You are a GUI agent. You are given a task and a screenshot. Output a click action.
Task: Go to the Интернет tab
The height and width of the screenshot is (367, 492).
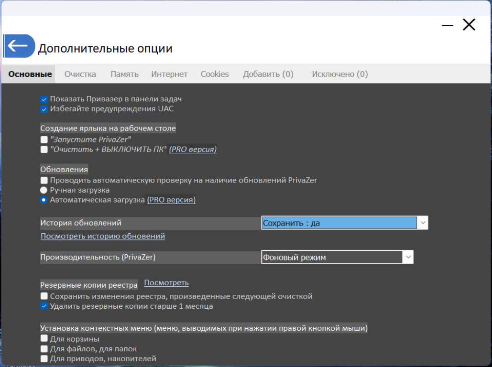point(169,74)
